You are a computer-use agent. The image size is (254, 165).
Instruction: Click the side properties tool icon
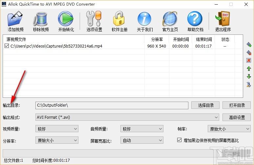[249, 85]
